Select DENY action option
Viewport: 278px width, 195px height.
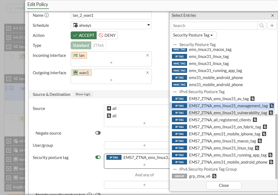[x=107, y=35]
